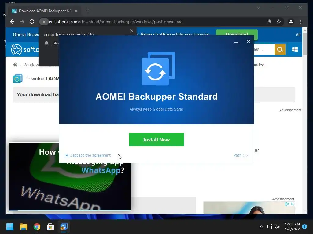Open the Windows Start menu

tap(10, 227)
